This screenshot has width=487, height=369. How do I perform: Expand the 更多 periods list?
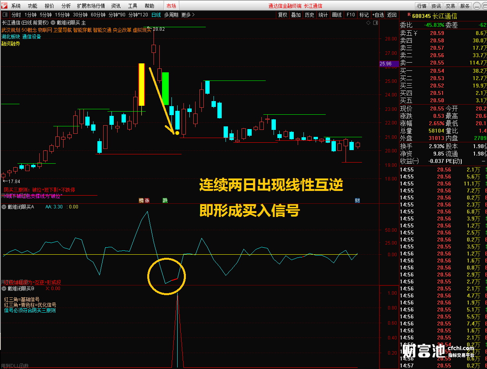(188, 15)
